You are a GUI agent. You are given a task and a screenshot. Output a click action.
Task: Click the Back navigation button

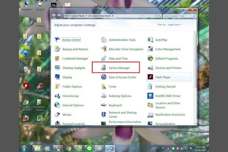[53, 16]
